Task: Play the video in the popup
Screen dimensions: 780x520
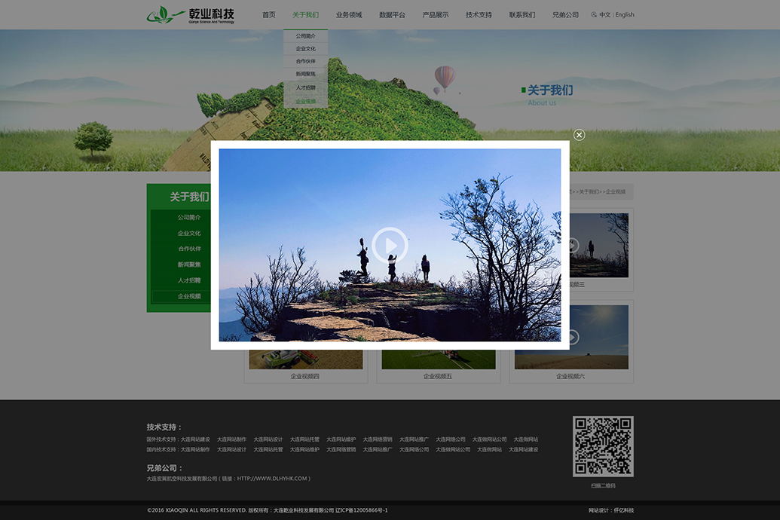Action: (390, 245)
